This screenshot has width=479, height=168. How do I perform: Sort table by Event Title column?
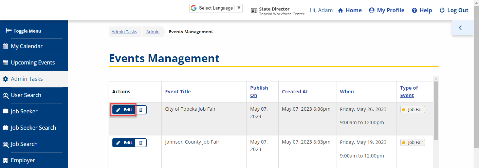(178, 92)
